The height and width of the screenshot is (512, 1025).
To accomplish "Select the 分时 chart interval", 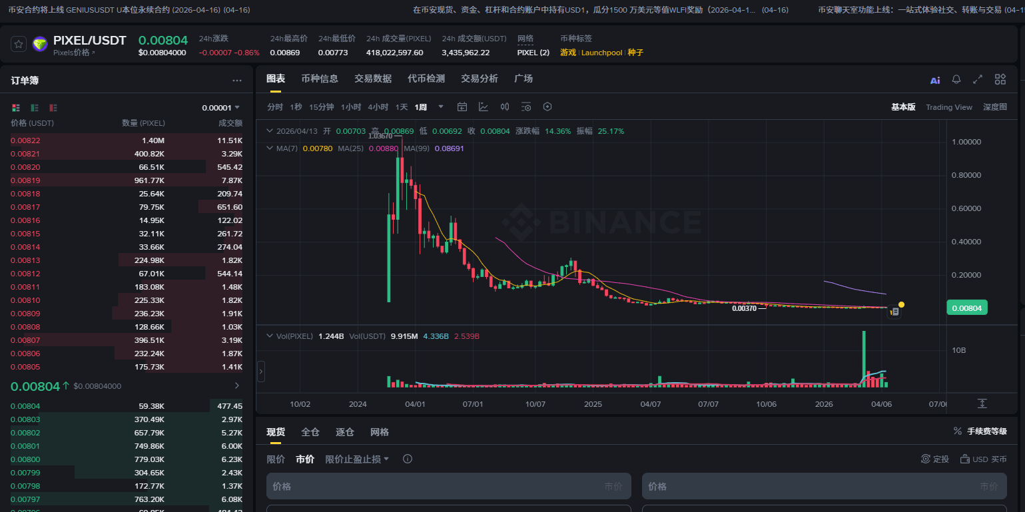I will [x=275, y=107].
